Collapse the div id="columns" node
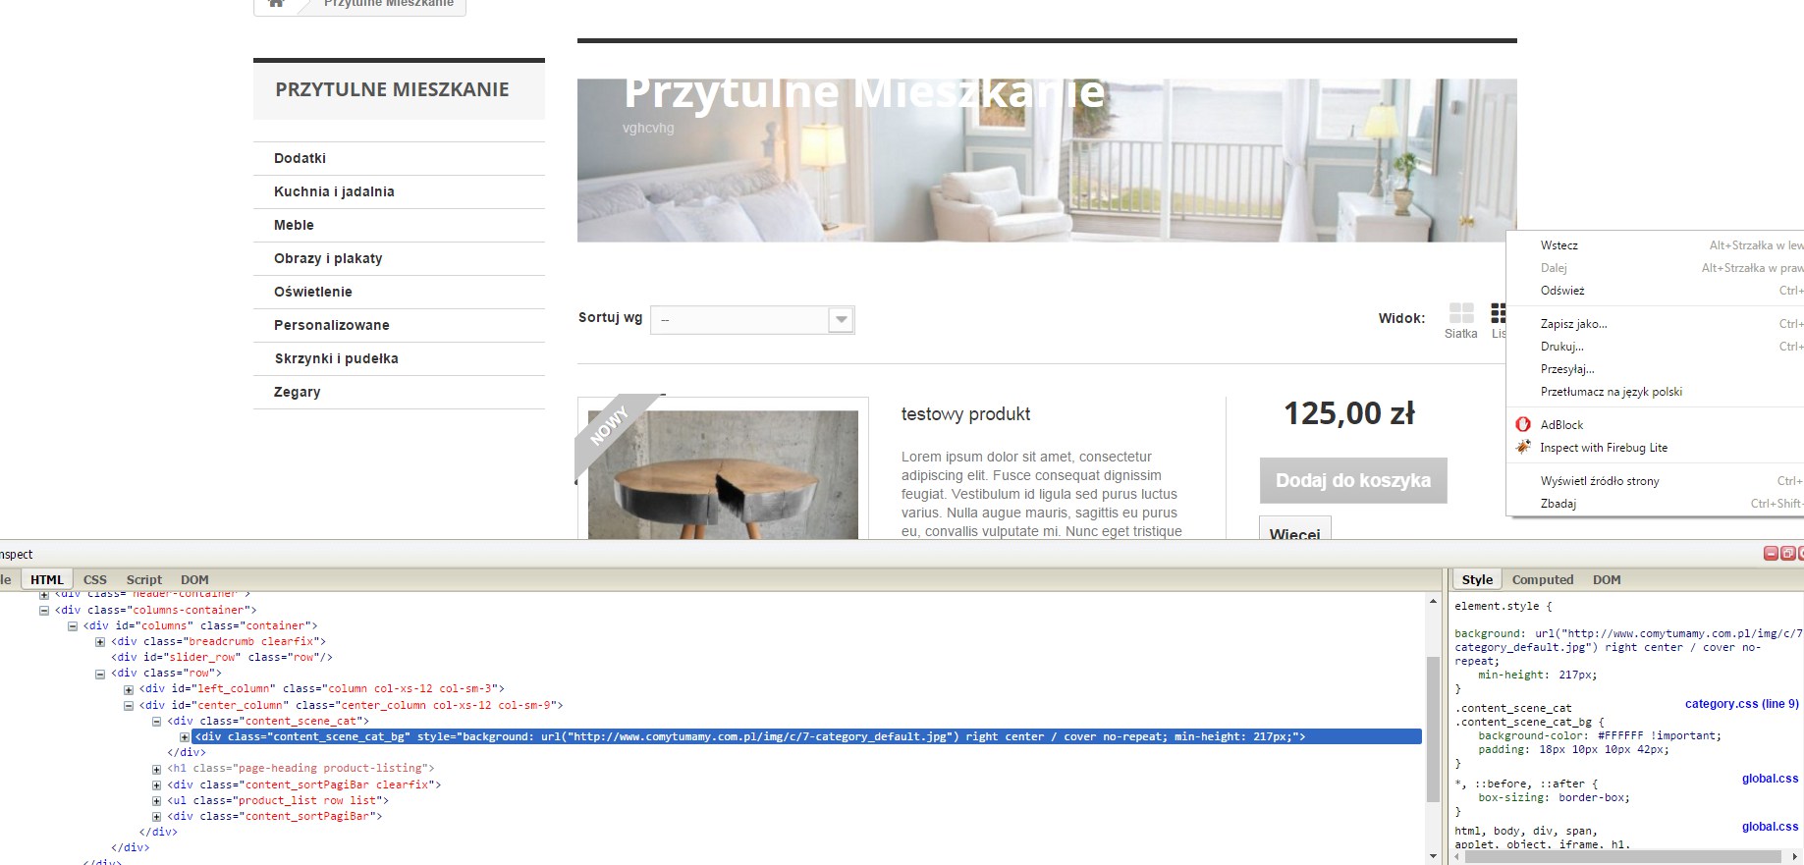 click(73, 626)
